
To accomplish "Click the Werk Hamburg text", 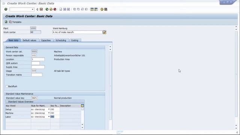I will [60, 28].
